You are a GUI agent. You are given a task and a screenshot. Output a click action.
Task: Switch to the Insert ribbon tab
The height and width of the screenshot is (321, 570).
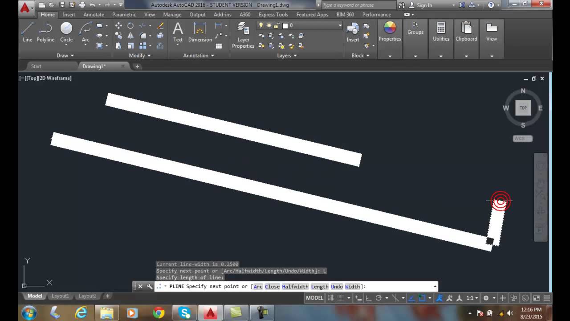pos(69,14)
